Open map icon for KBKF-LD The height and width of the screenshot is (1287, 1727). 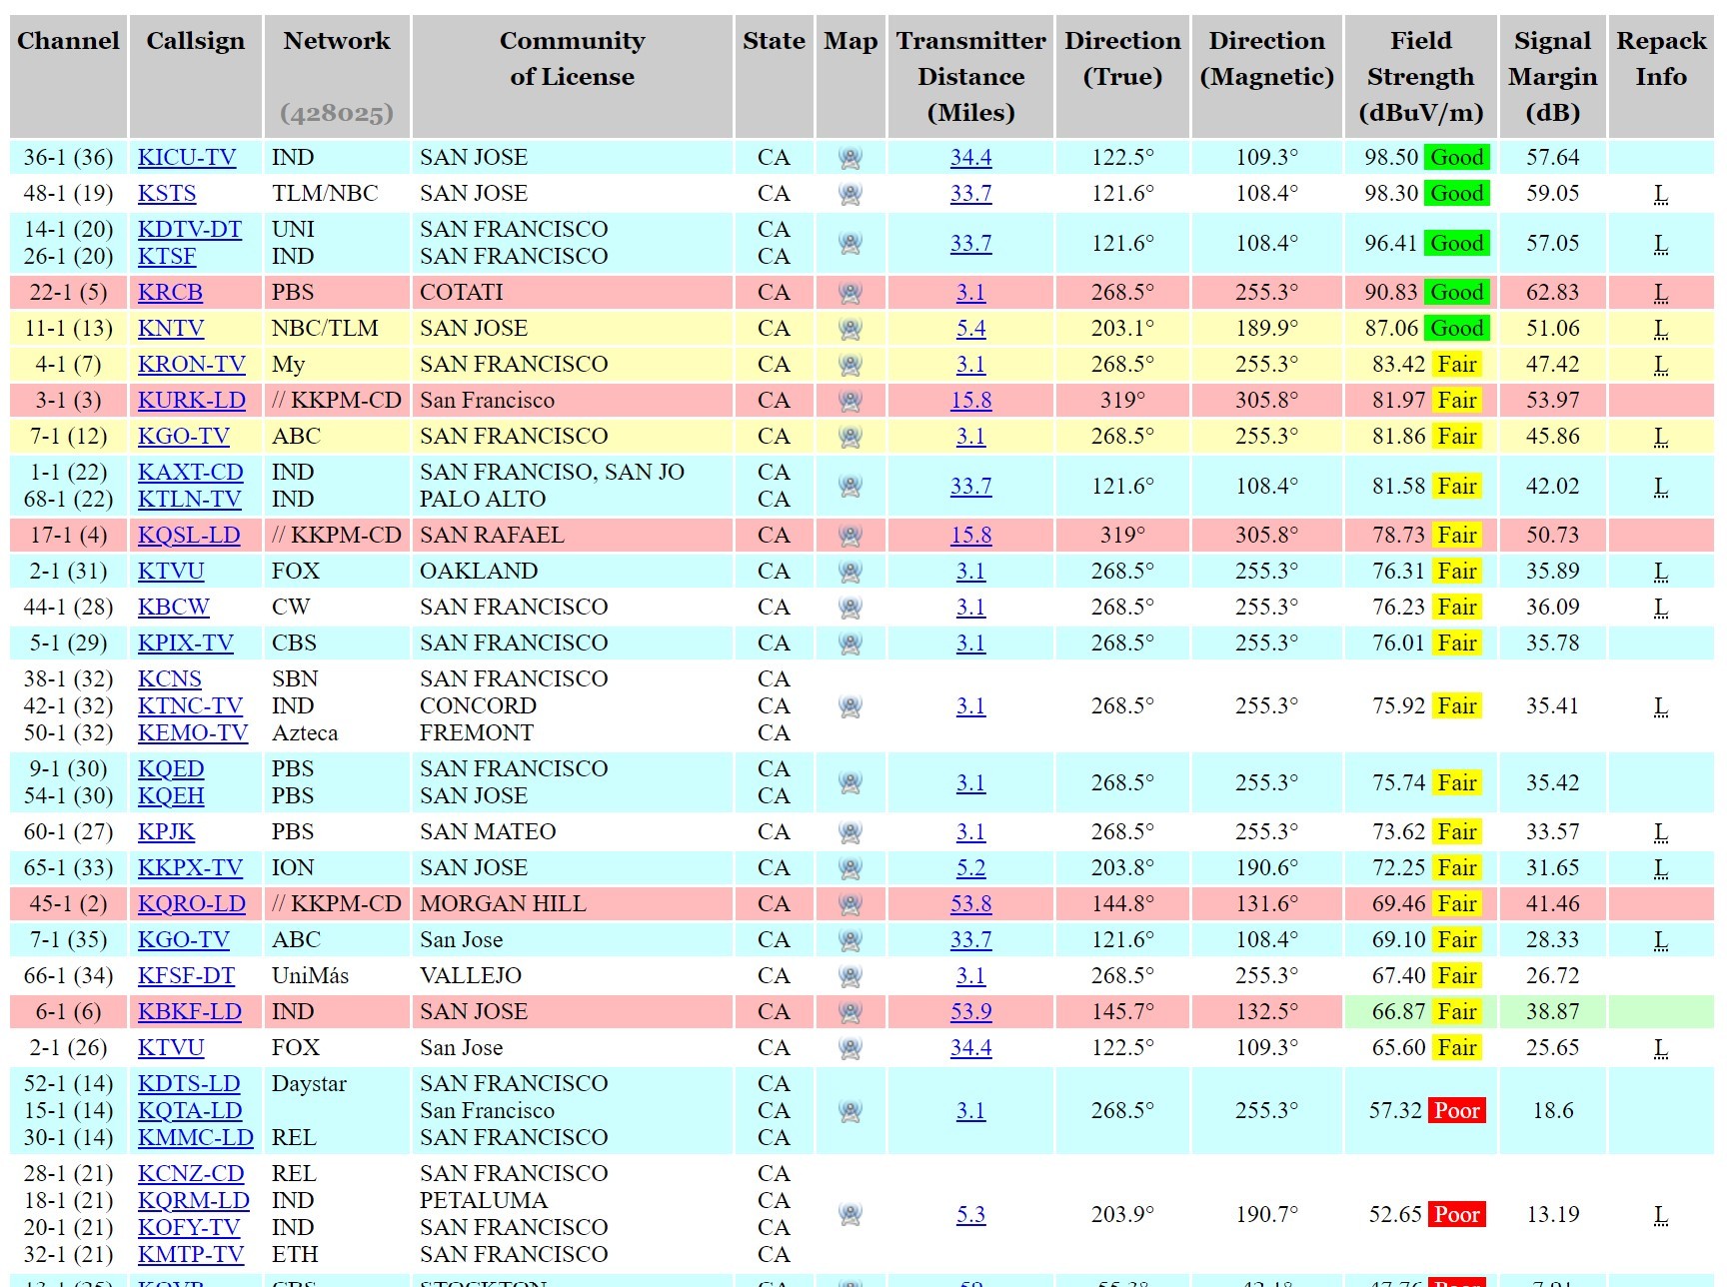click(x=851, y=1012)
